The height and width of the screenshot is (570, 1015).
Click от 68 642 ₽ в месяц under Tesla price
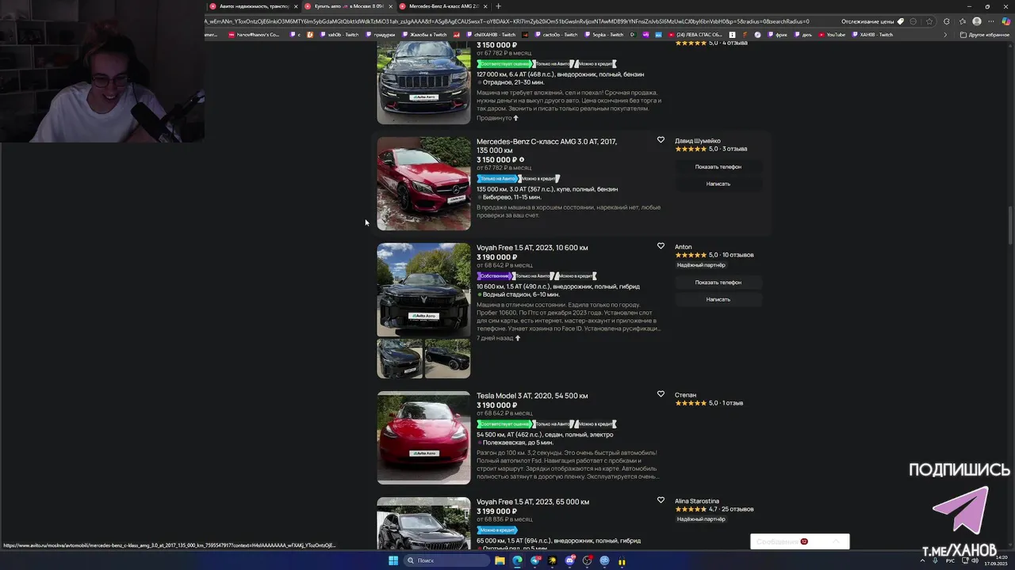[504, 413]
